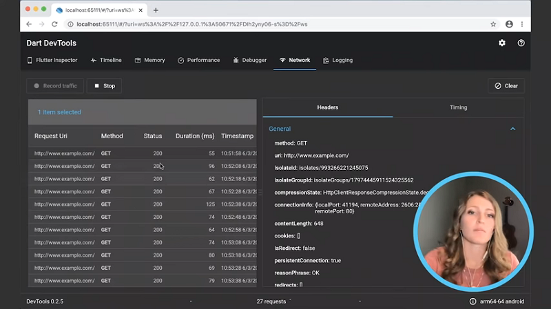
Task: Click the isolateId value line
Action: pos(321,167)
